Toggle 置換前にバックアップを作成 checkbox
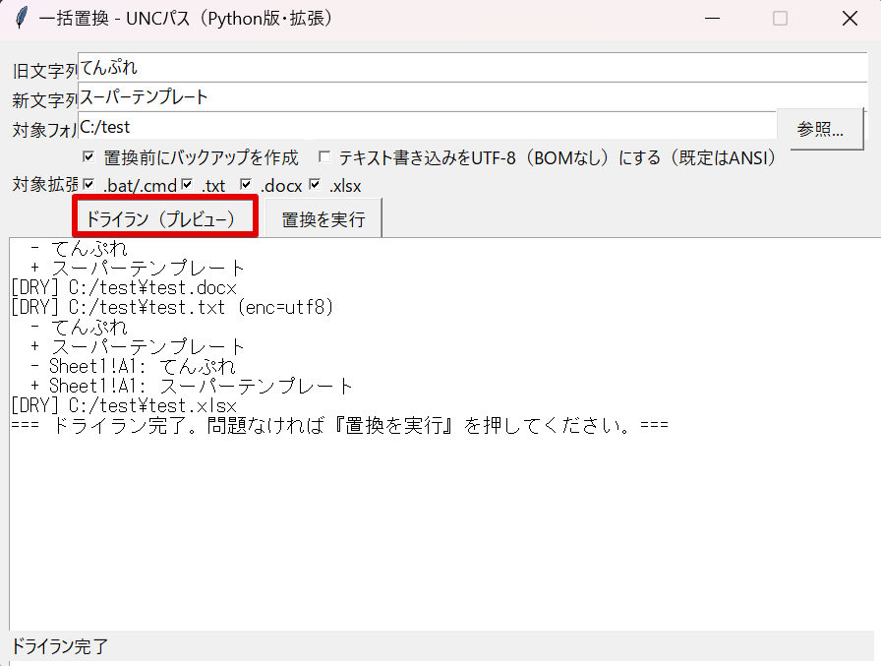 point(89,157)
